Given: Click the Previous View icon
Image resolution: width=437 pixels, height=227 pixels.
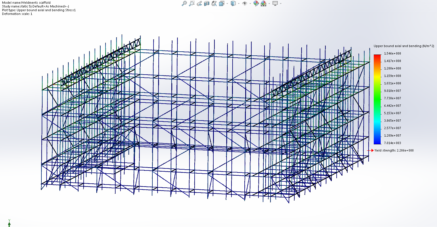Looking at the screenshot, I should (199, 3).
